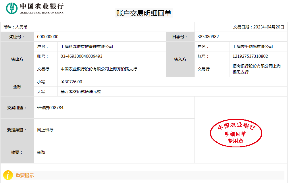Screen dimensions: 289x183
Task: Click the voucher number 000000000
Action: (x=48, y=37)
